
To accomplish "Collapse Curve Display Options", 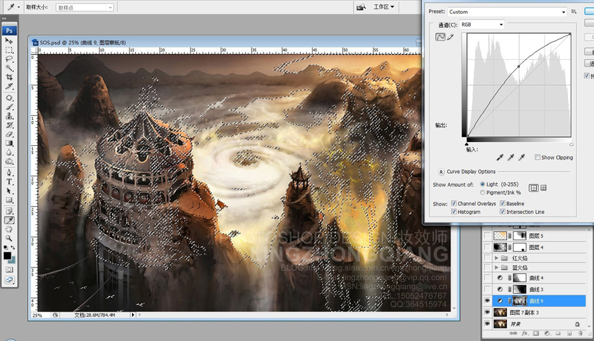I will [441, 172].
